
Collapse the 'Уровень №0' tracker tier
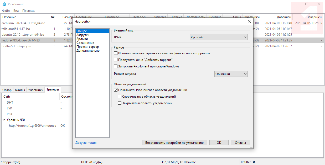coord(4,120)
